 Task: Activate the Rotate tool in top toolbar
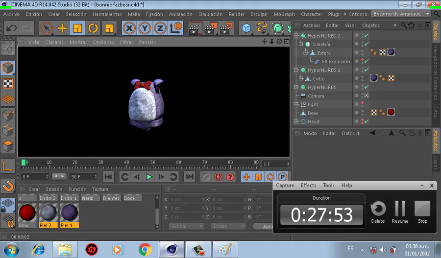click(93, 28)
